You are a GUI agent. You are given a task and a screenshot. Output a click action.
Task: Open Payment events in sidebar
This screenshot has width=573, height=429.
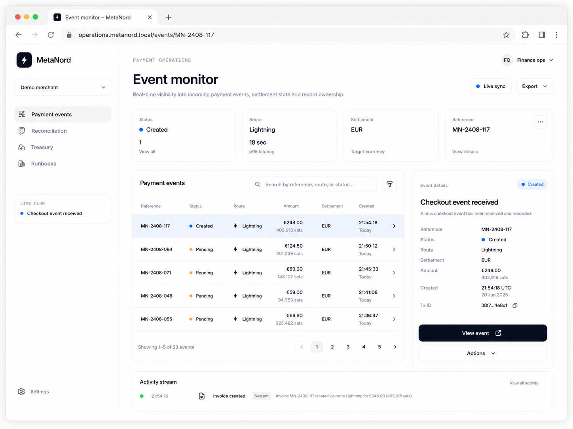63,114
